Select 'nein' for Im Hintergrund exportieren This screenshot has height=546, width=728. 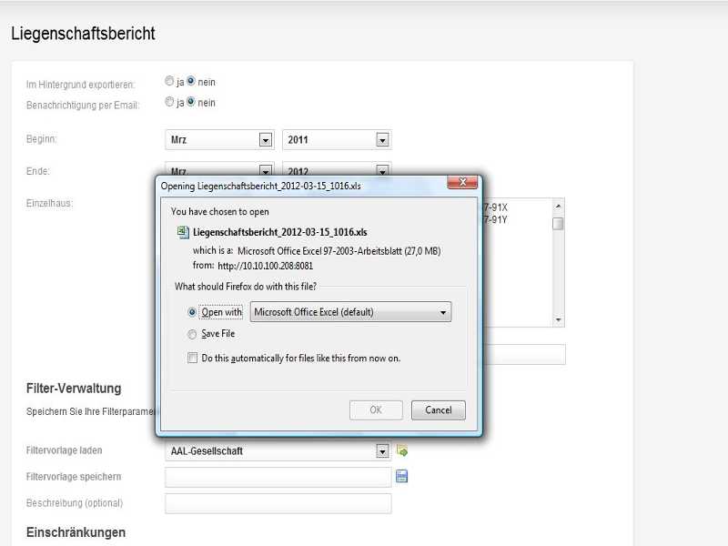[x=191, y=81]
